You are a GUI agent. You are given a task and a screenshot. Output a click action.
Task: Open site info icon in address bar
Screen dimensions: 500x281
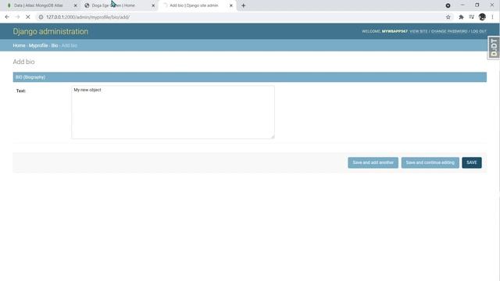(41, 17)
